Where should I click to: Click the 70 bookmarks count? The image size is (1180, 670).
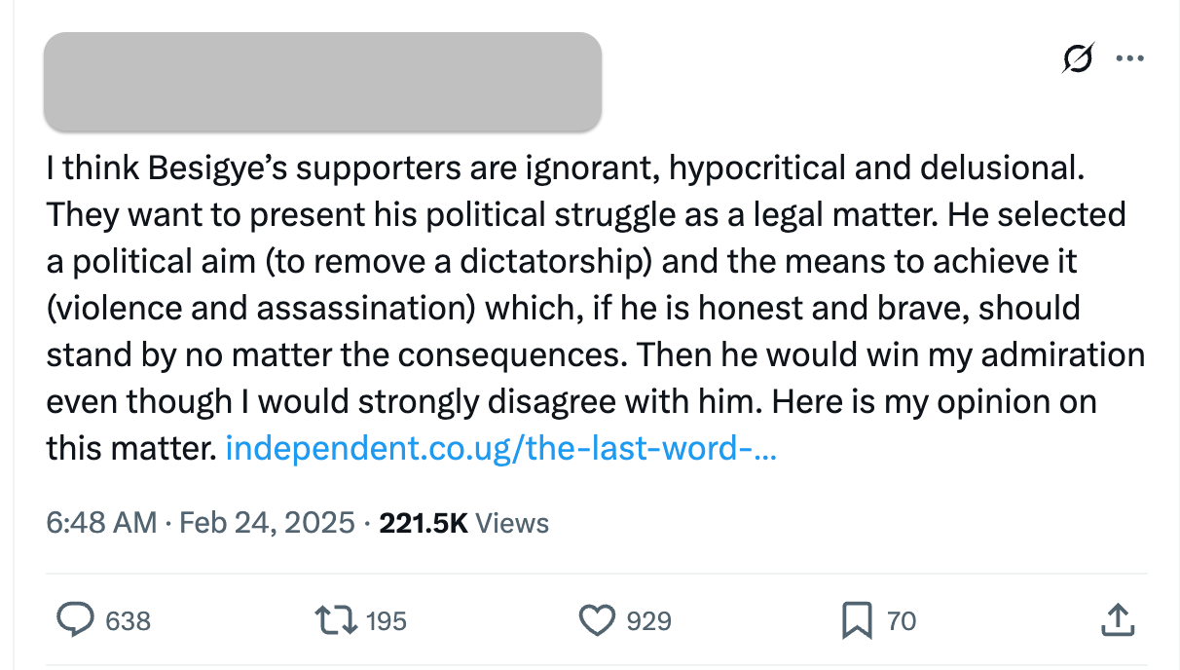pos(902,620)
